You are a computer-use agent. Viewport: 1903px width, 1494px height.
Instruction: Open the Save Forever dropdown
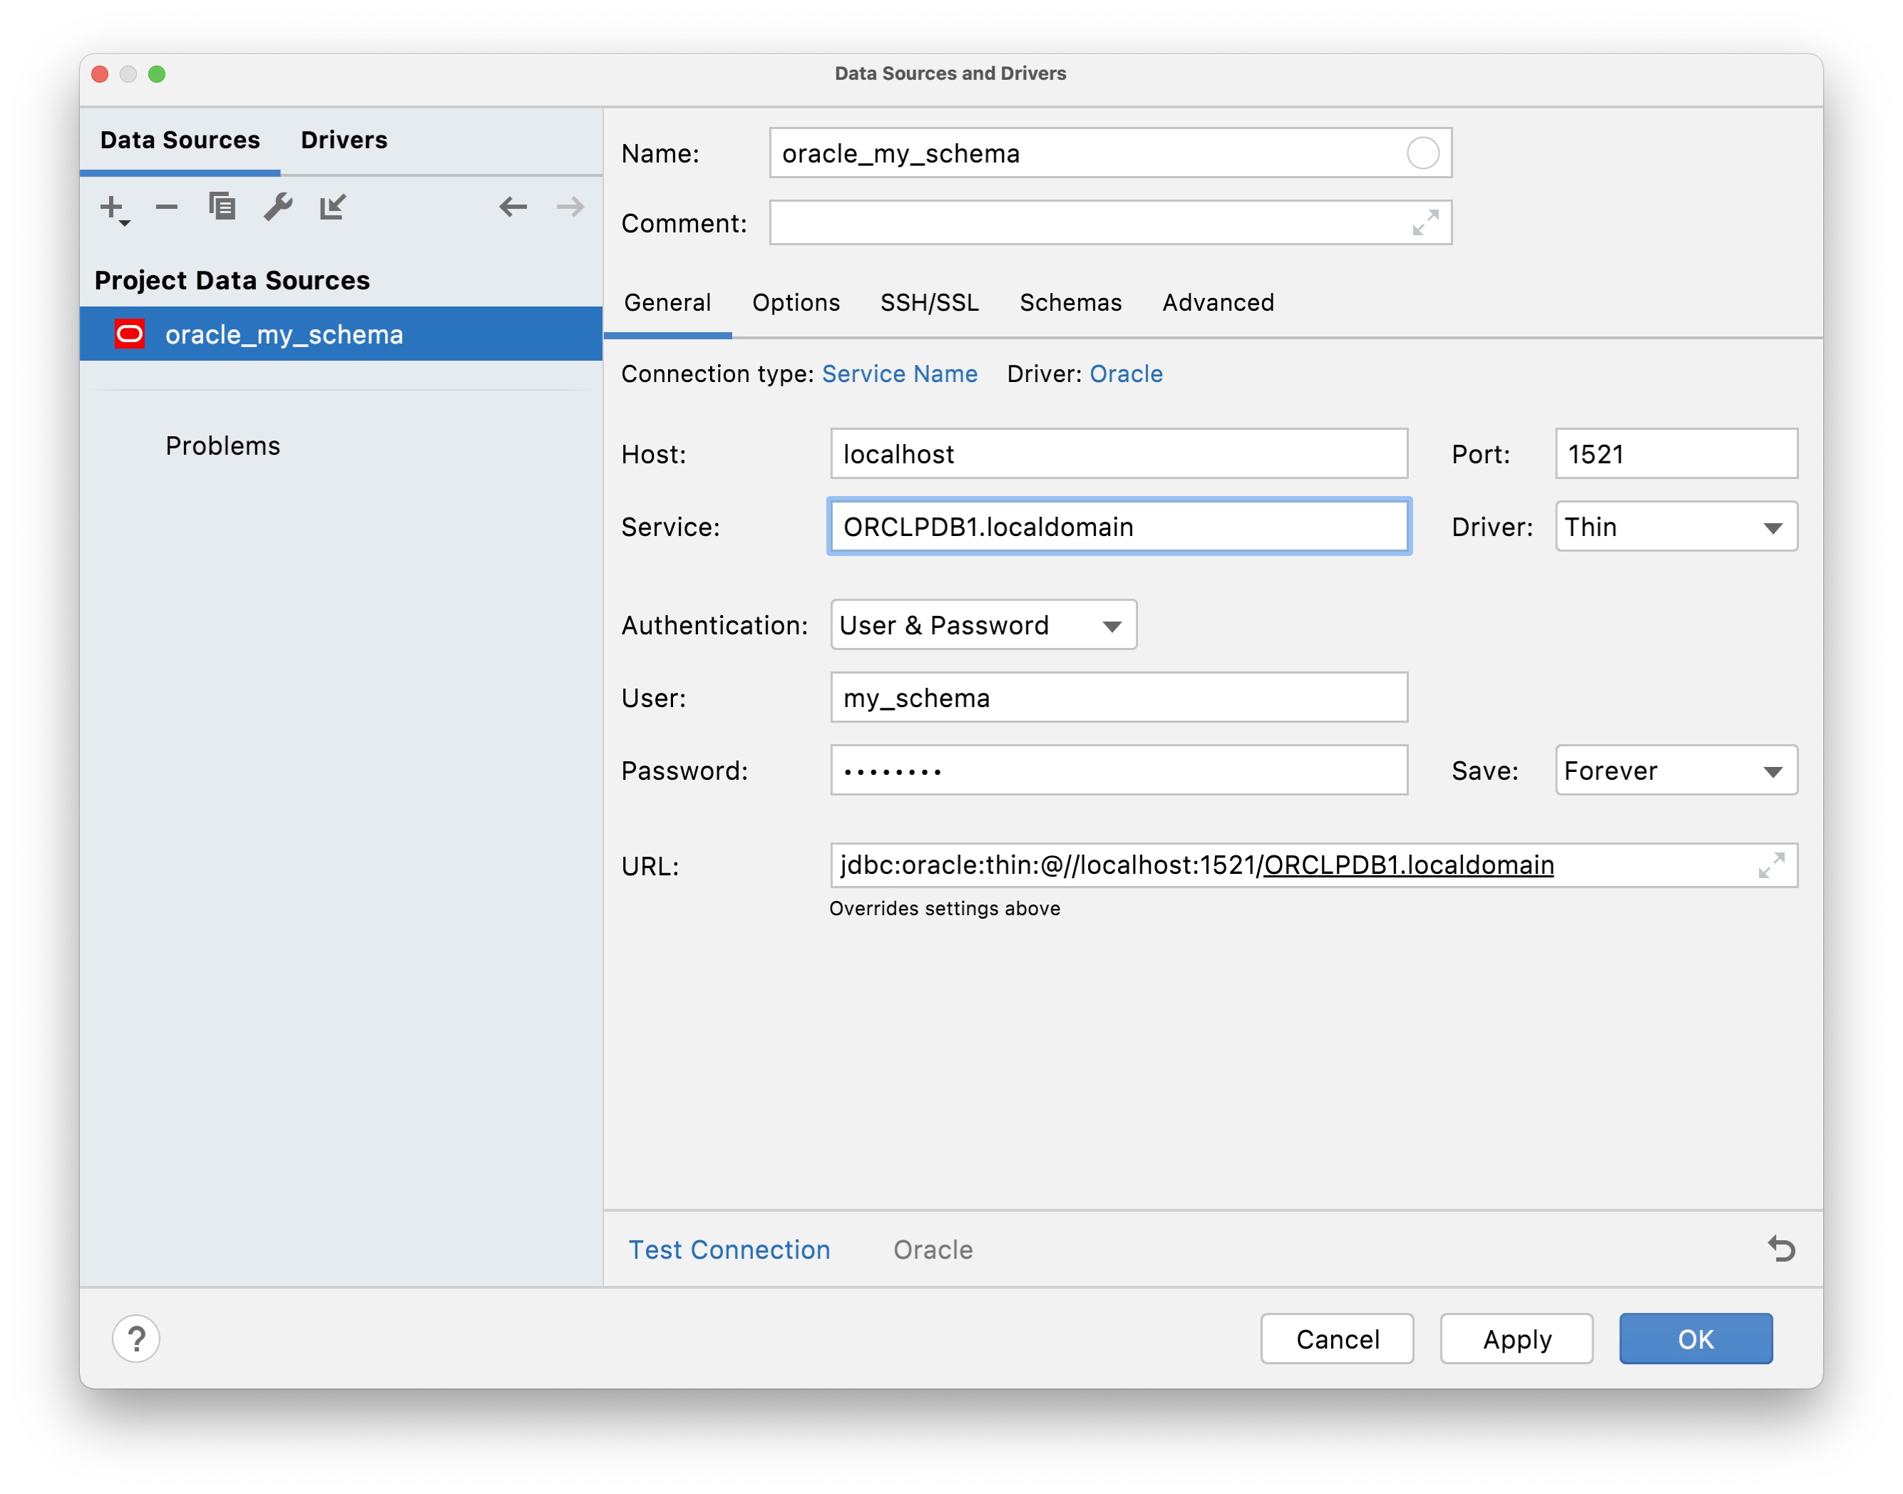click(1676, 771)
